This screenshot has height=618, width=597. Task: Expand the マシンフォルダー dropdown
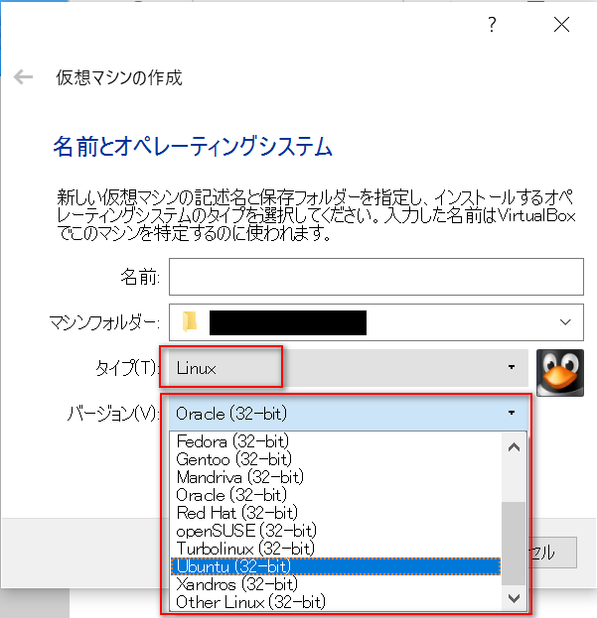pyautogui.click(x=565, y=321)
